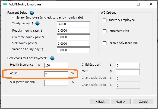Cancel the Add/Modify Employee dialog
The image size is (158, 109).
coord(143,102)
